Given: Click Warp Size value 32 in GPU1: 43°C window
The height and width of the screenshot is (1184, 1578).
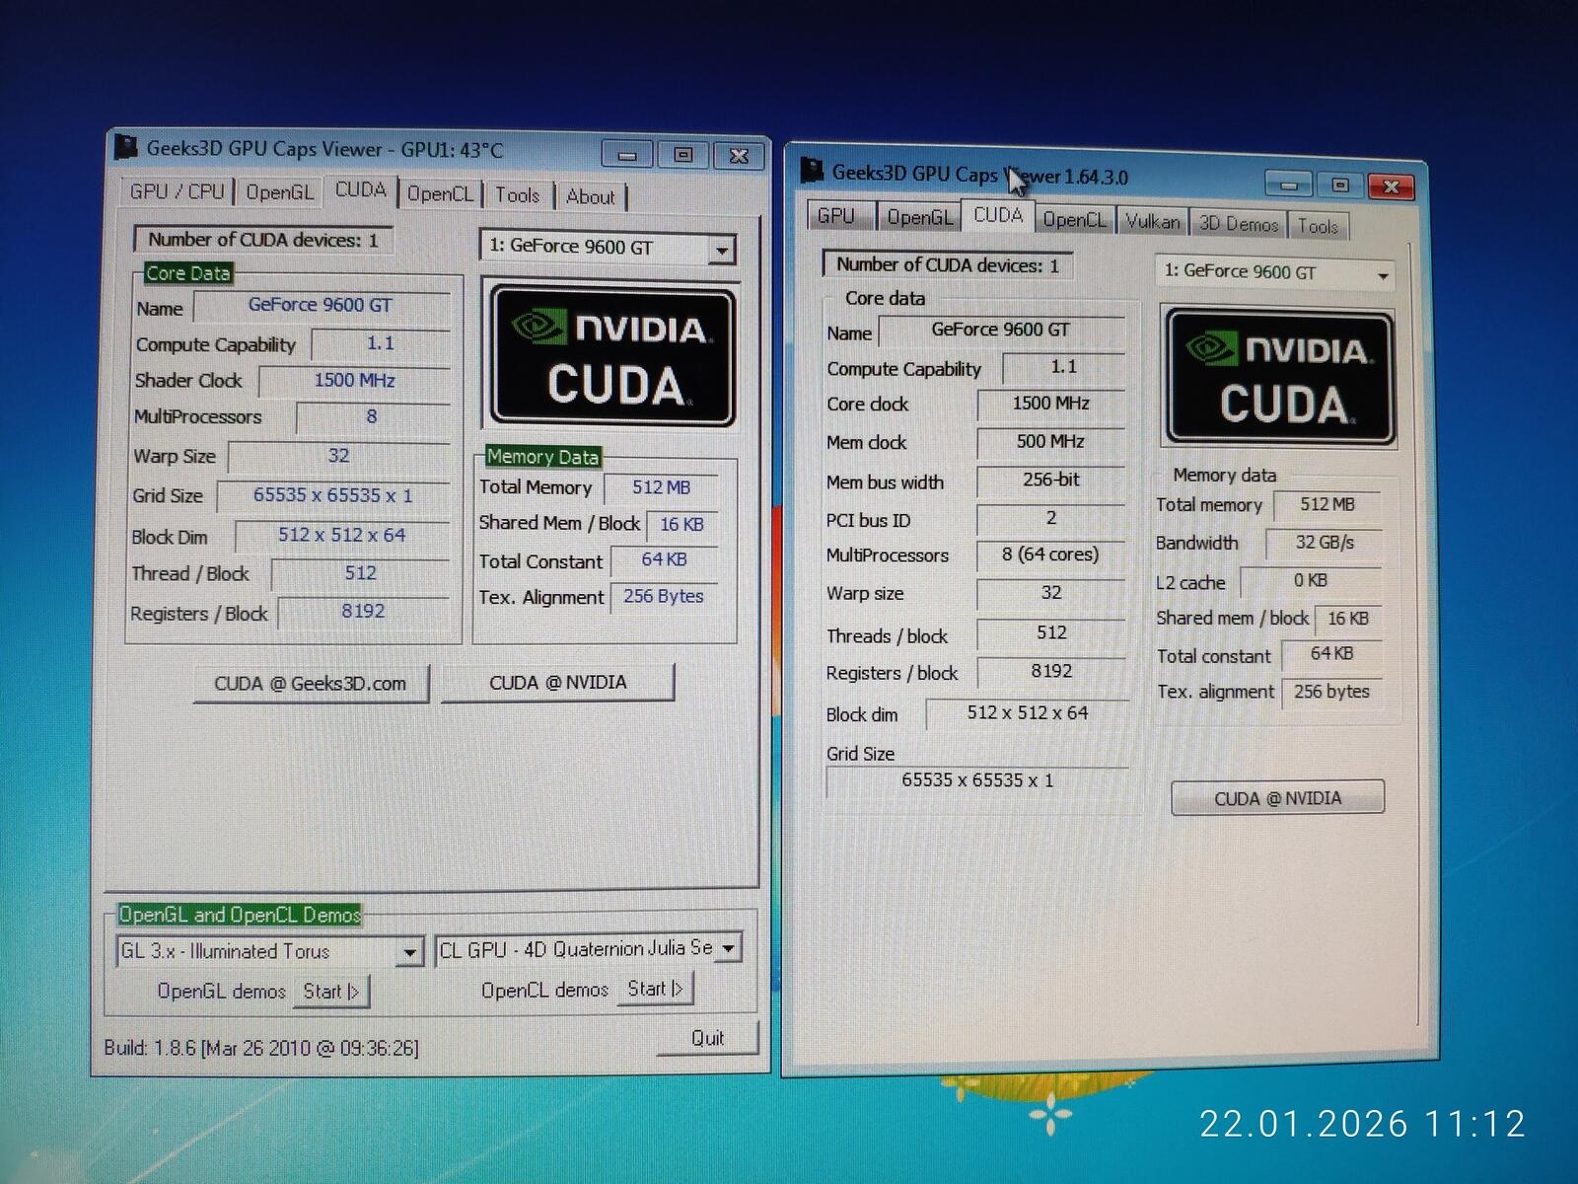Looking at the screenshot, I should [339, 456].
